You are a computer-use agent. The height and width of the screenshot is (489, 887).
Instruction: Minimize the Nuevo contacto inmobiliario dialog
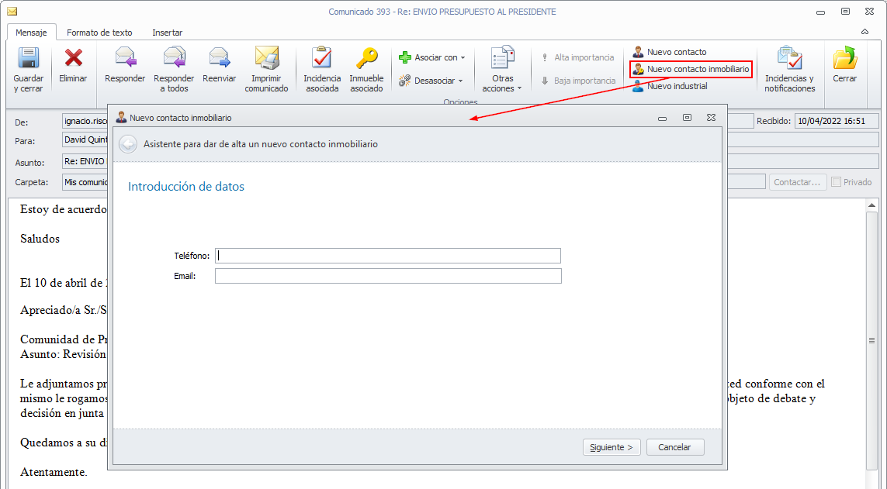pyautogui.click(x=663, y=118)
